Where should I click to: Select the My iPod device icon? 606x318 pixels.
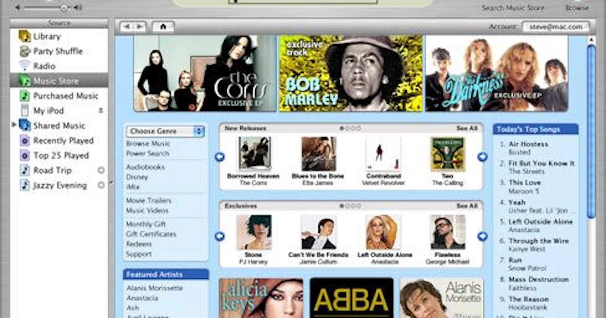(x=25, y=111)
